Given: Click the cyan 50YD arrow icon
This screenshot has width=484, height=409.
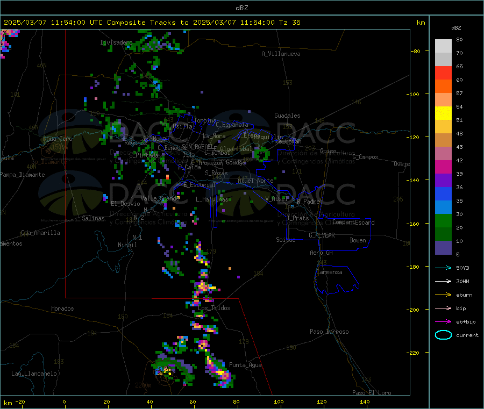Looking at the screenshot, I should coord(443,268).
